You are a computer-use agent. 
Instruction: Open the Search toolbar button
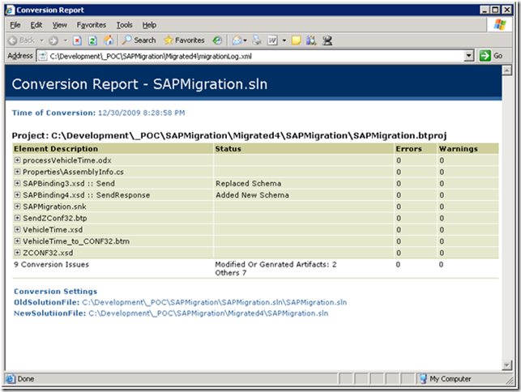139,40
